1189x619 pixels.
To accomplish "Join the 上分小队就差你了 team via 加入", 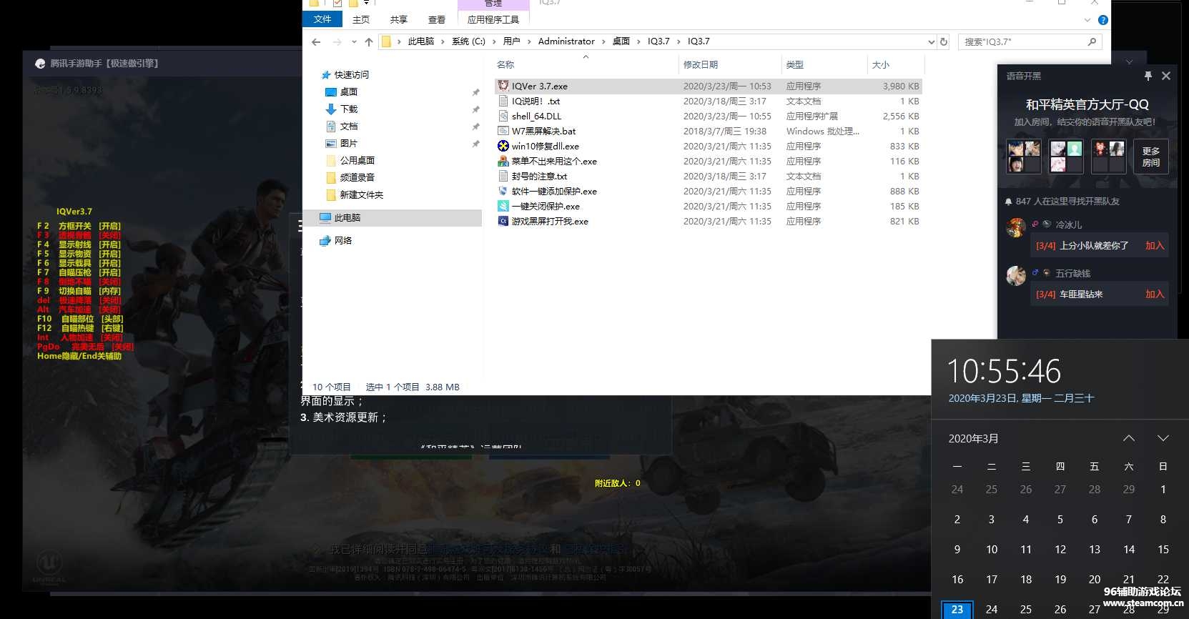I will point(1155,245).
